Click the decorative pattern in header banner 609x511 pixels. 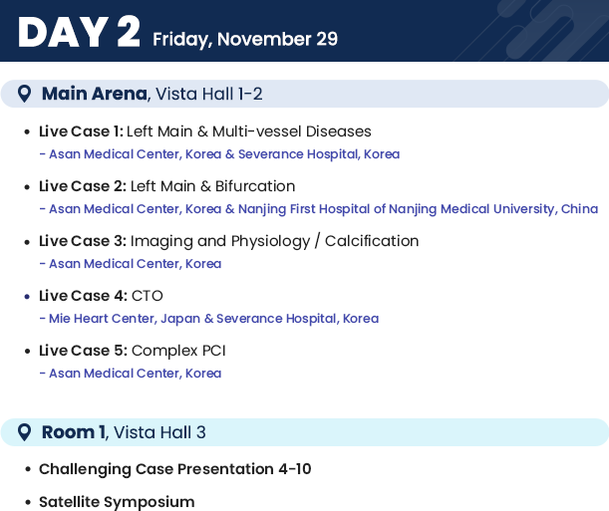click(544, 30)
